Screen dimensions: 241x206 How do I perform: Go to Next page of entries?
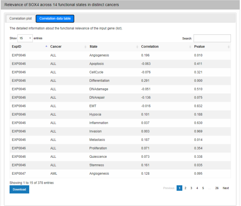click(226, 188)
